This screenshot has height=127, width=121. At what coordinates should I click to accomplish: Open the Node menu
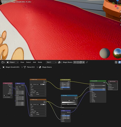point(40,62)
